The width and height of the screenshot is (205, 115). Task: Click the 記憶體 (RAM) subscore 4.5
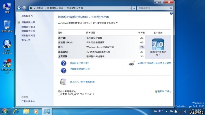[142, 42]
